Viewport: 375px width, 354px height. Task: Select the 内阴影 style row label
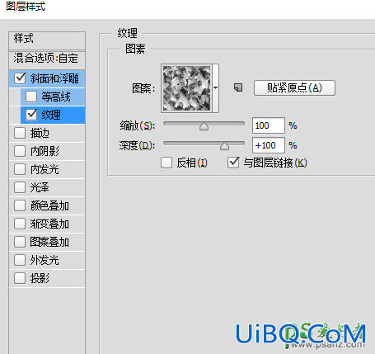coord(45,151)
